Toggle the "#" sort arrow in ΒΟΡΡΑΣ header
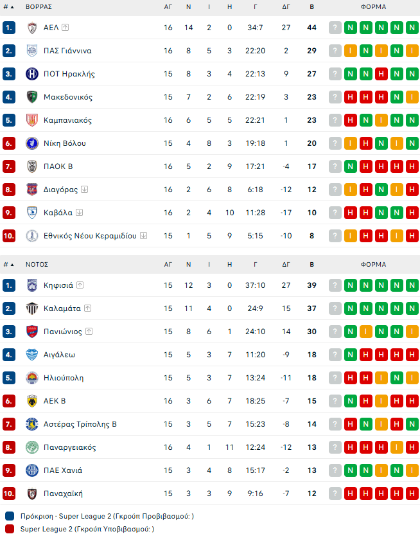 click(x=12, y=6)
